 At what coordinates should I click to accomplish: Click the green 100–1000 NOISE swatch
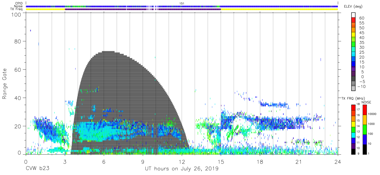tap(365, 130)
